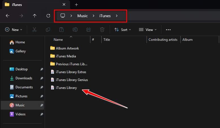Open the Sort dropdown menu
The width and height of the screenshot is (220, 128).
(x=123, y=30)
